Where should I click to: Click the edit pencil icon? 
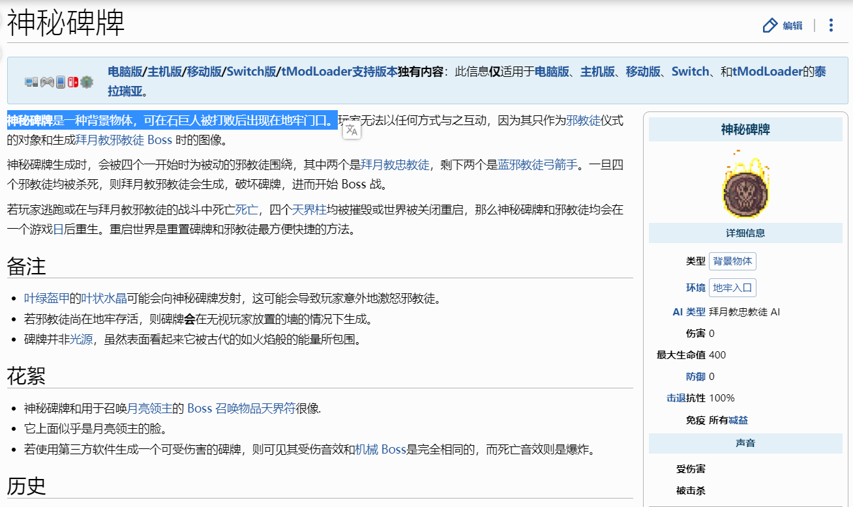pos(770,25)
